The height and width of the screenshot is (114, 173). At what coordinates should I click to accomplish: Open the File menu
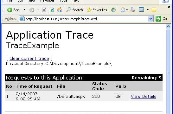(10, 1)
